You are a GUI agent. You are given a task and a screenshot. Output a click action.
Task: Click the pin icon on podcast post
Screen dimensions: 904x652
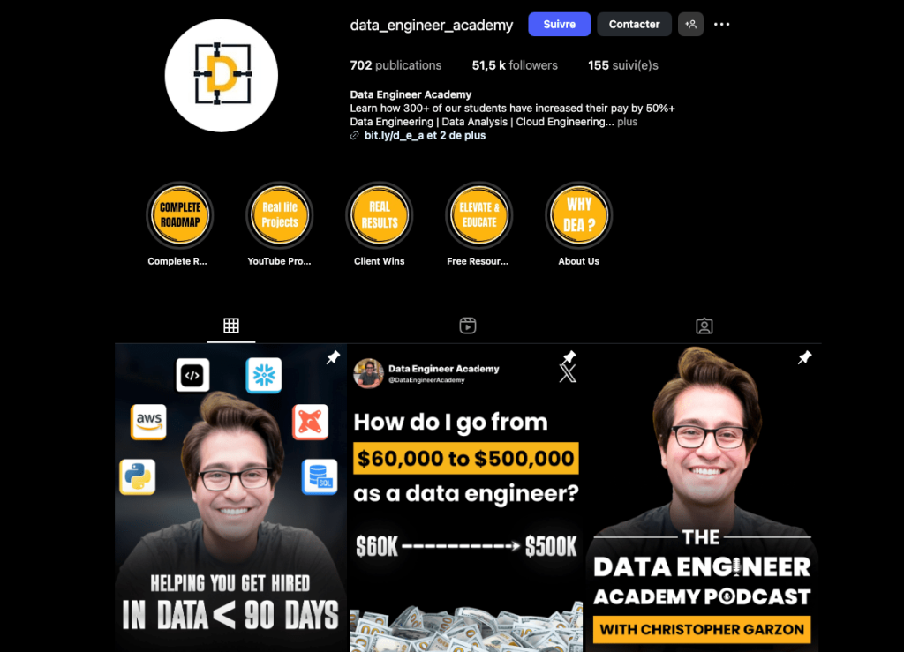[805, 357]
